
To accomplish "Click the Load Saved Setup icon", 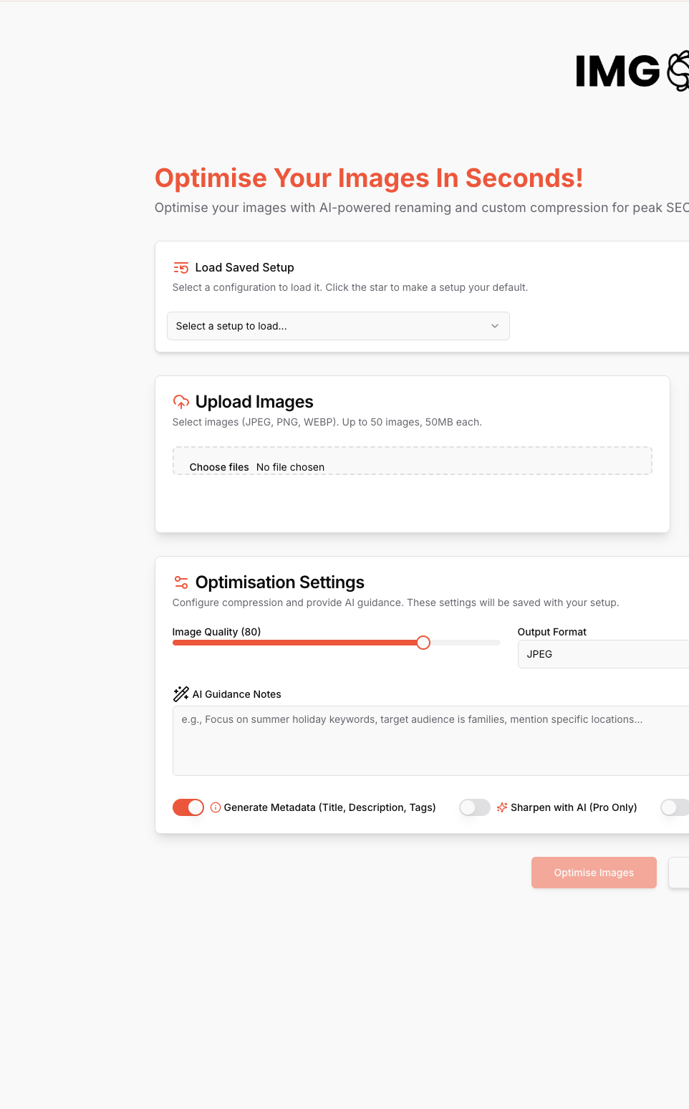I will 180,267.
